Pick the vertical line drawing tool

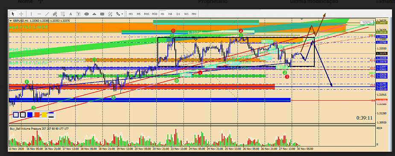coord(31,14)
